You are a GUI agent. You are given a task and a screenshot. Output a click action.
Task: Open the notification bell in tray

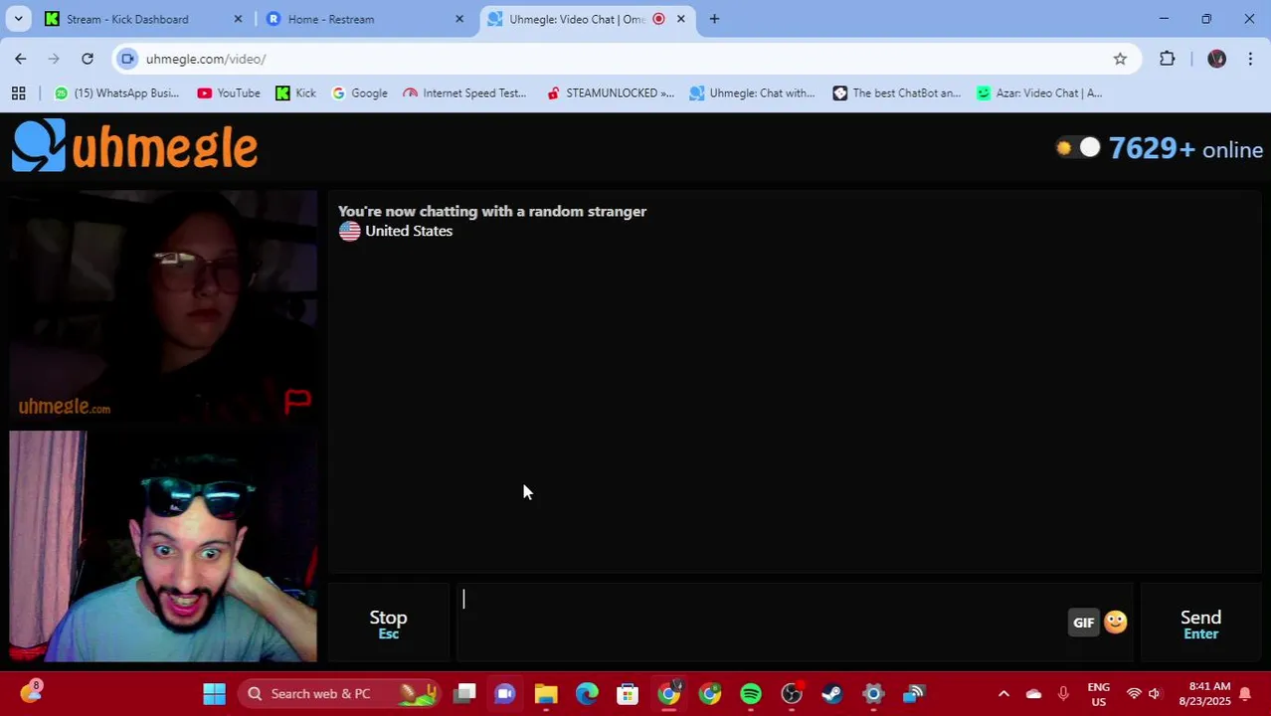tap(1245, 693)
